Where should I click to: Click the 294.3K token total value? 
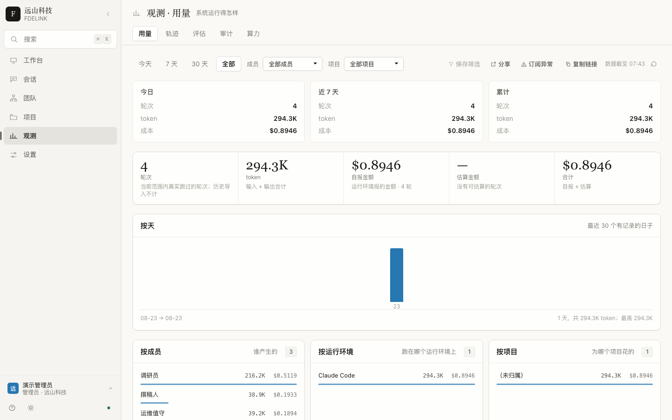(267, 165)
